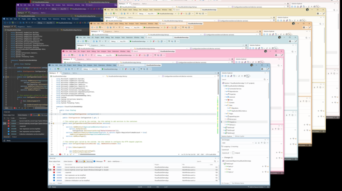Click the navigate backward arrow in front toolbar
342x191 pixels.
click(x=51, y=69)
